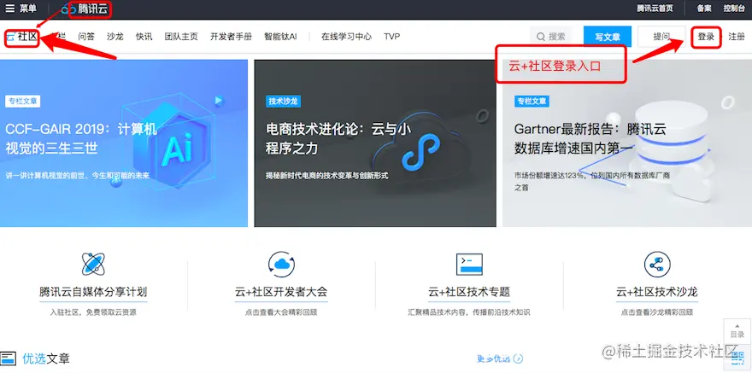752x373 pixels.
Task: Open the hamburger 菜单 menu
Action: pos(21,9)
